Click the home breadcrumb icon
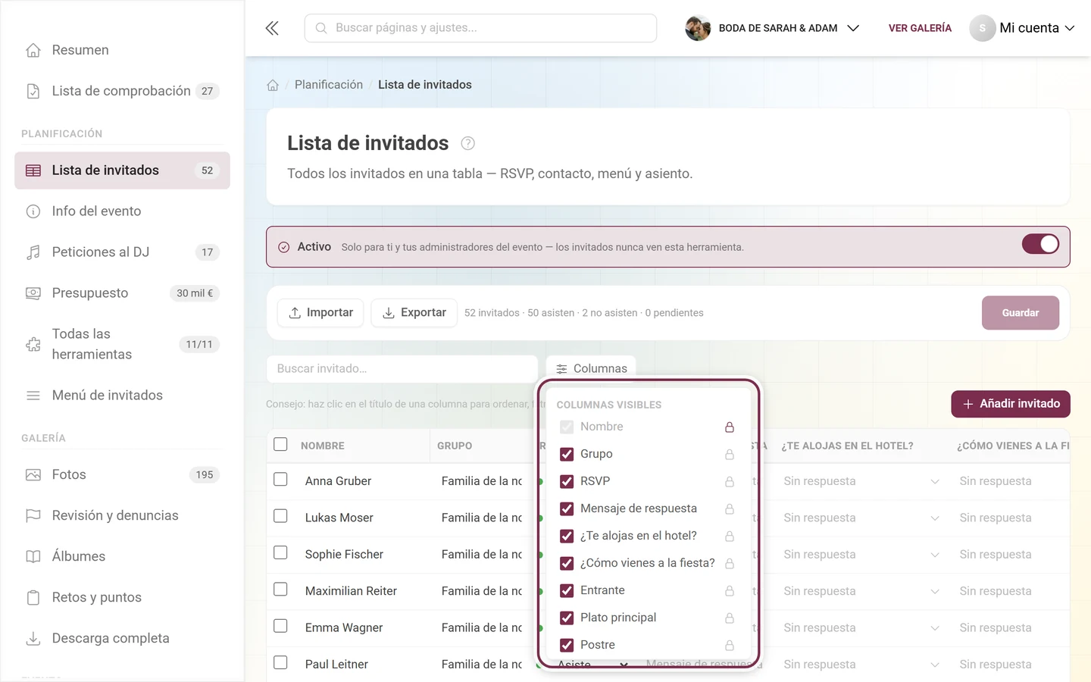The width and height of the screenshot is (1091, 682). coord(273,85)
